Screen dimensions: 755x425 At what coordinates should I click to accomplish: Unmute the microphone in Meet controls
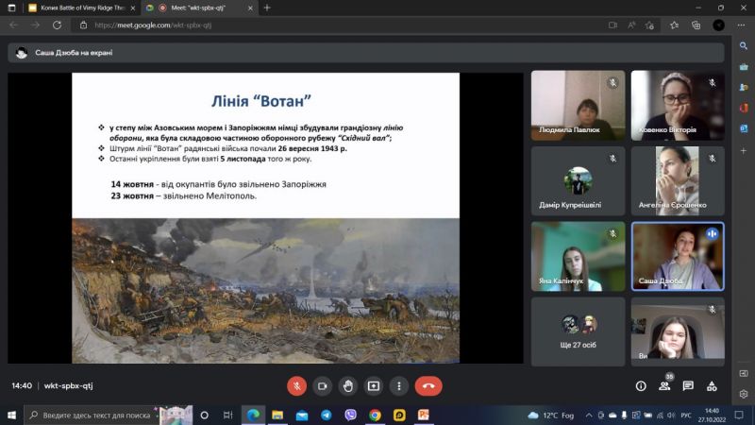point(296,386)
